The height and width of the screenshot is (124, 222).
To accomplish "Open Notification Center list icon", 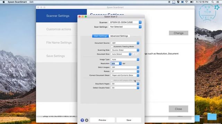I will [x=217, y=2].
